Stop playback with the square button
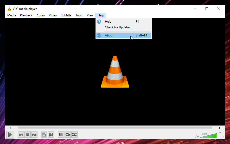This screenshot has width=230, height=144. tap(28, 135)
